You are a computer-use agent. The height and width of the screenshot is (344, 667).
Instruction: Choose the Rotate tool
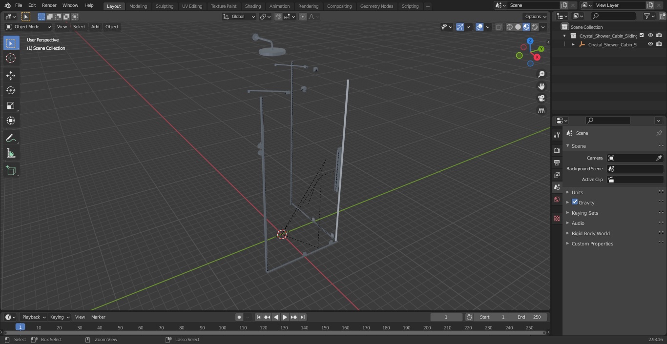tap(11, 90)
